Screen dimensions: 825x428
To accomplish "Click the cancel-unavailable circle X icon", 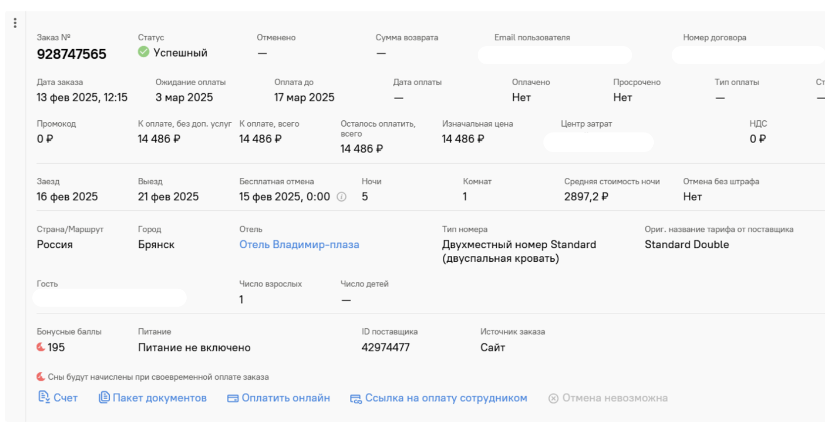I will [x=554, y=398].
